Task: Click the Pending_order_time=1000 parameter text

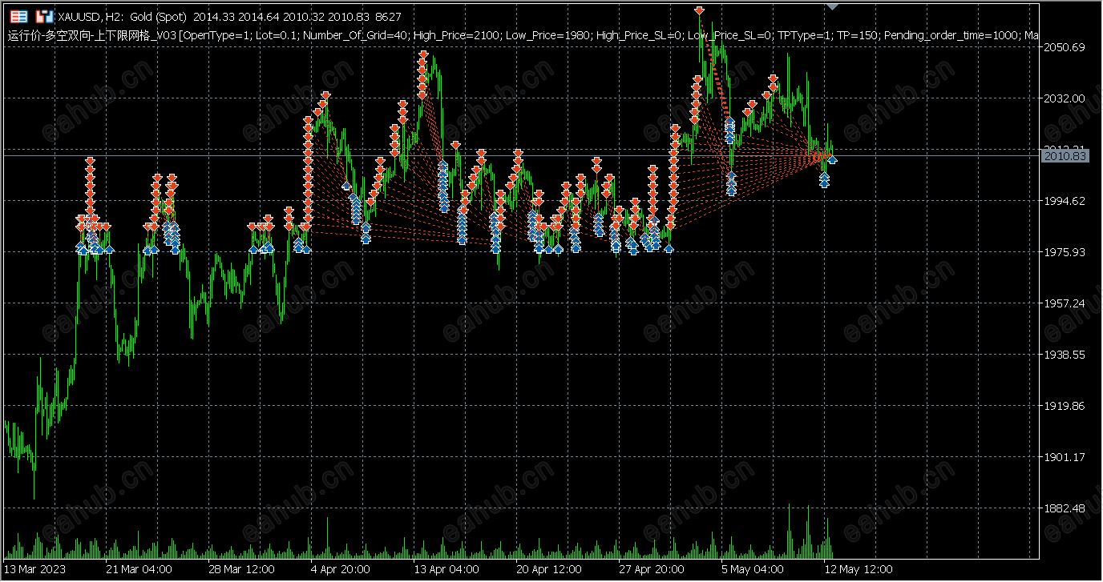Action: (x=951, y=35)
